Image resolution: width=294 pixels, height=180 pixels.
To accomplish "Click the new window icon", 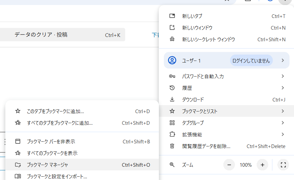I will pos(172,28).
